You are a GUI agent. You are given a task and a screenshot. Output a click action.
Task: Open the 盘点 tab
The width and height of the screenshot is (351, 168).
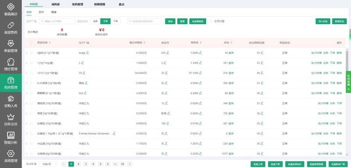[x=122, y=4]
